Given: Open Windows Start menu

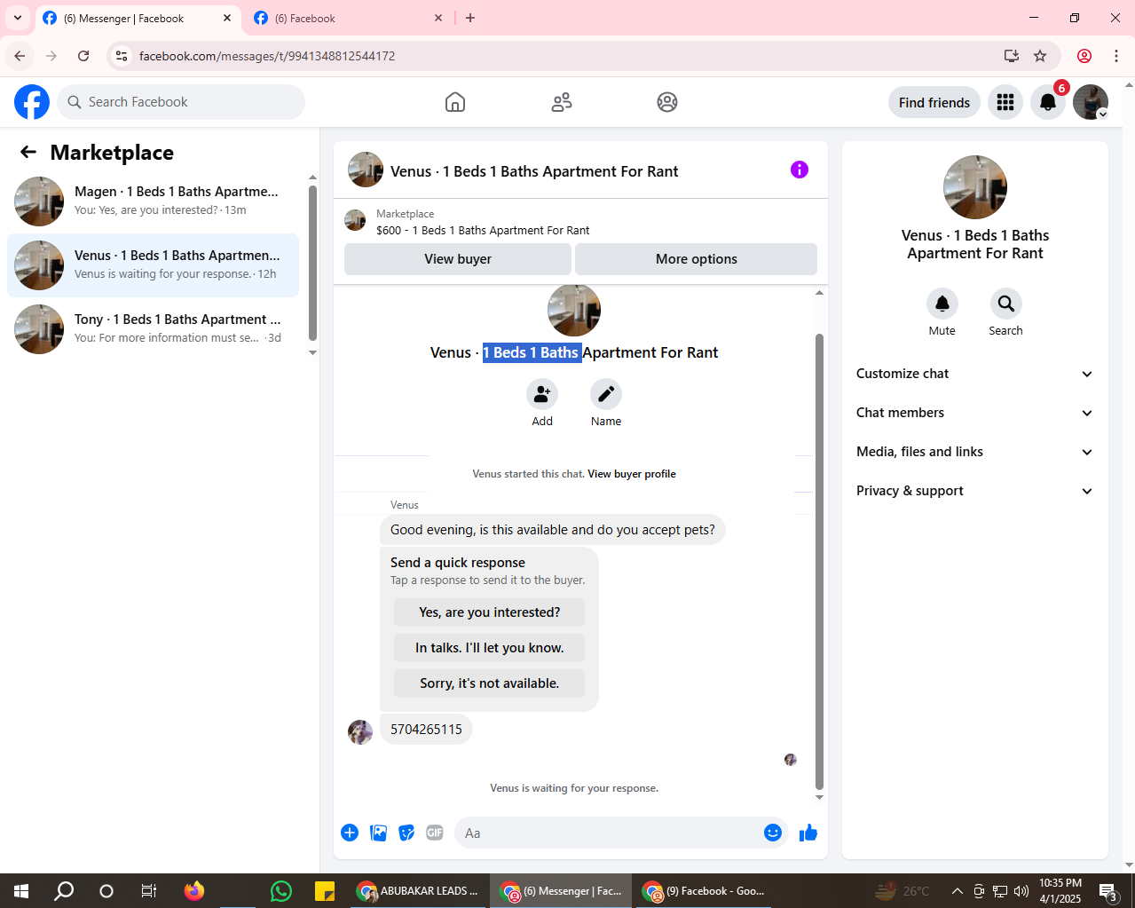Looking at the screenshot, I should click(x=21, y=891).
